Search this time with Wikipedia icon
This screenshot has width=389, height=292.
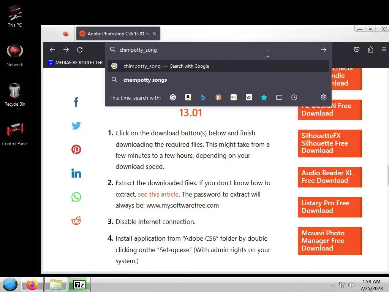click(x=248, y=97)
